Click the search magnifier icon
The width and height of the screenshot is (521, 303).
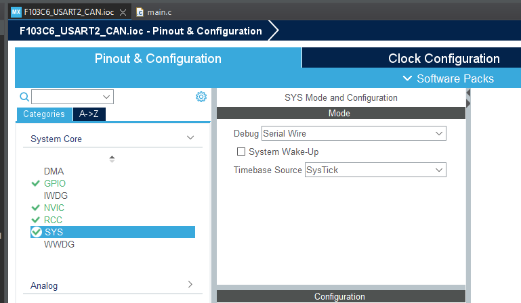tap(24, 97)
